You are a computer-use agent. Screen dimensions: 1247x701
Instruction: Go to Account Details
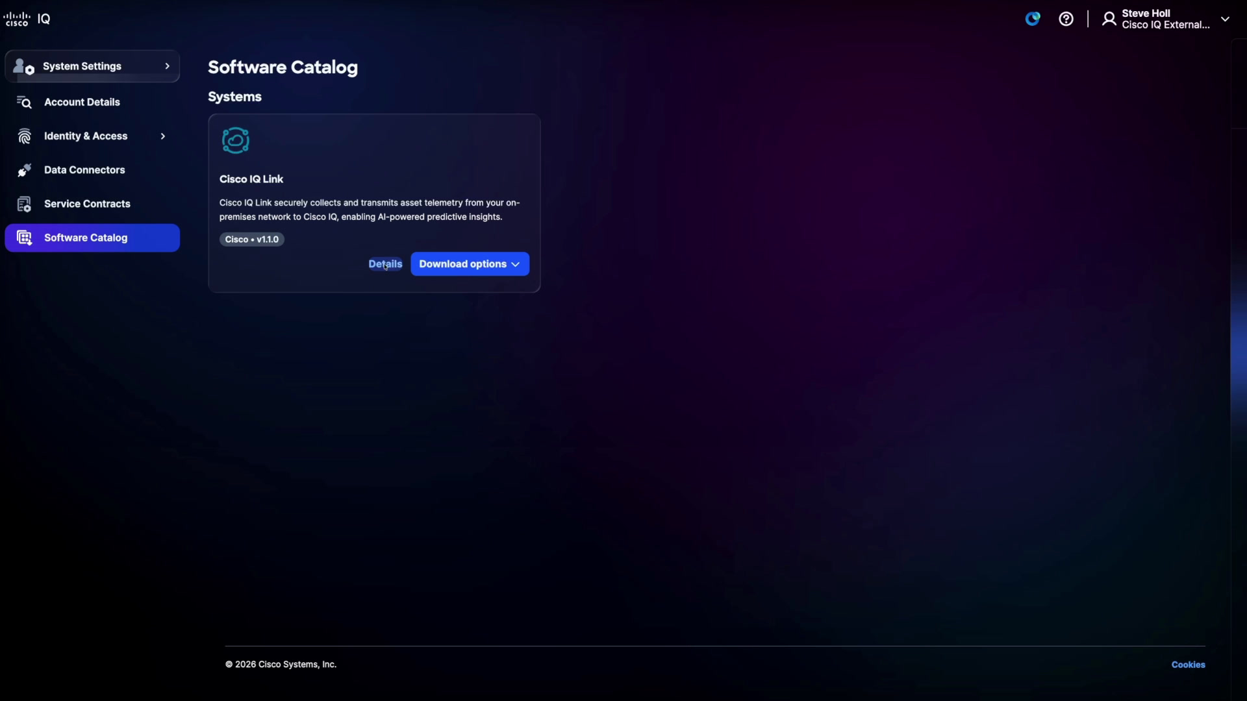pos(92,102)
